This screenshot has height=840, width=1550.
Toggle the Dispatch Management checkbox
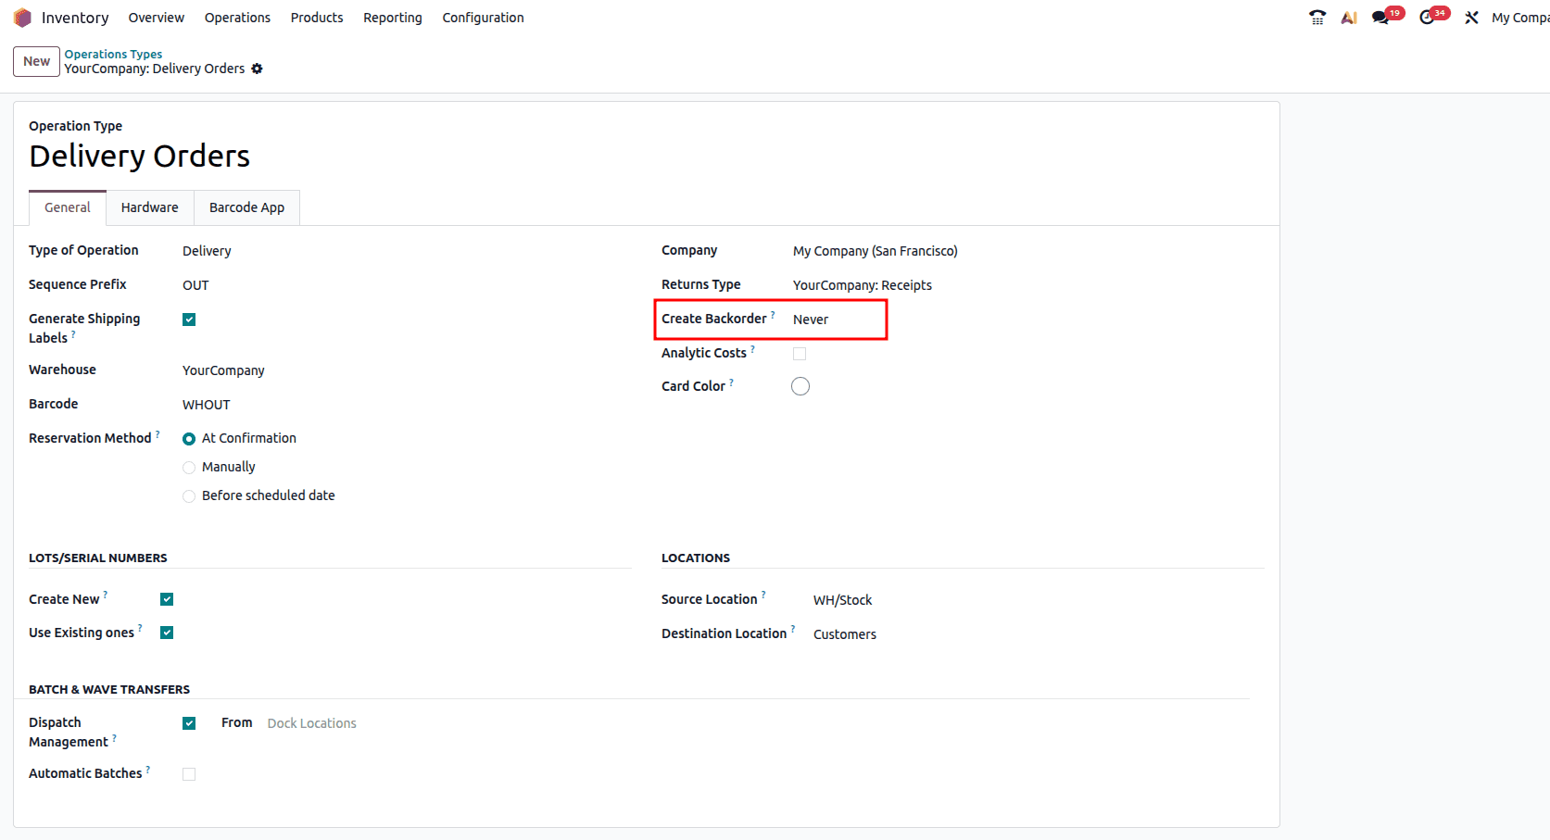point(189,723)
